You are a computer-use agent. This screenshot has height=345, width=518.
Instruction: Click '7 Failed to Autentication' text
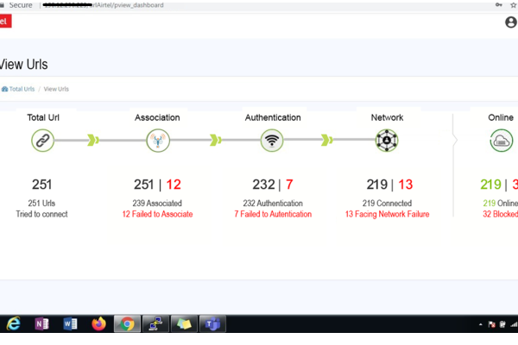click(x=273, y=214)
